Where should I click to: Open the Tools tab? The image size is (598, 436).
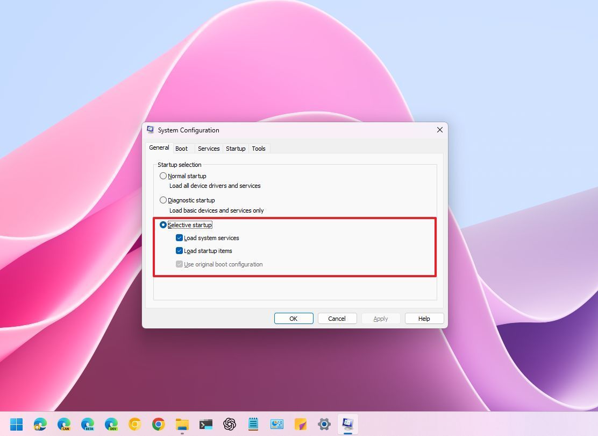coord(259,148)
